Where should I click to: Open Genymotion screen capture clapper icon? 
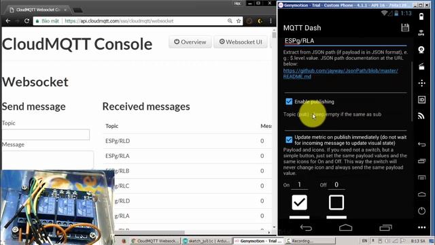(421, 67)
